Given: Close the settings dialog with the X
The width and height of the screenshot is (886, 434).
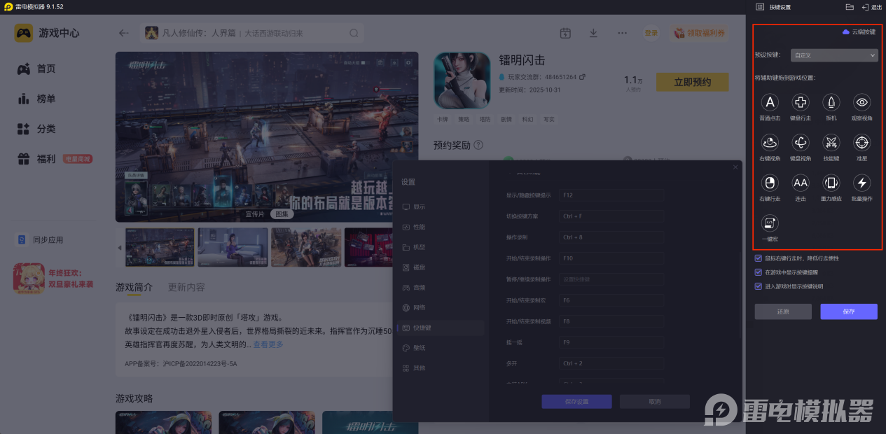Looking at the screenshot, I should (735, 167).
